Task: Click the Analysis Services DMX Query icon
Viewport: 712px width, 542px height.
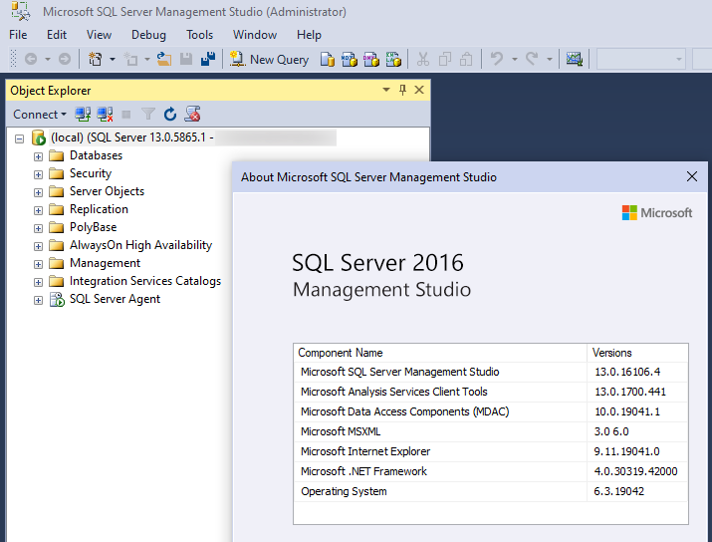Action: (371, 59)
